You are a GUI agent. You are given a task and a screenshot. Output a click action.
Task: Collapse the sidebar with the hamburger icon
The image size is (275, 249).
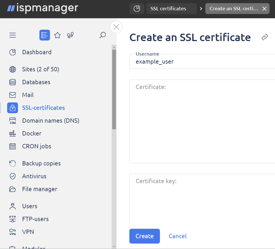(13, 35)
